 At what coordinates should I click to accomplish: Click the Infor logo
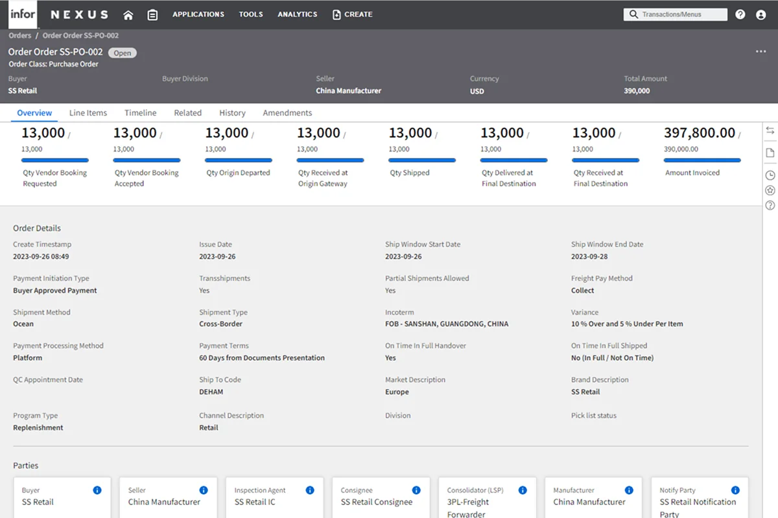pyautogui.click(x=23, y=14)
